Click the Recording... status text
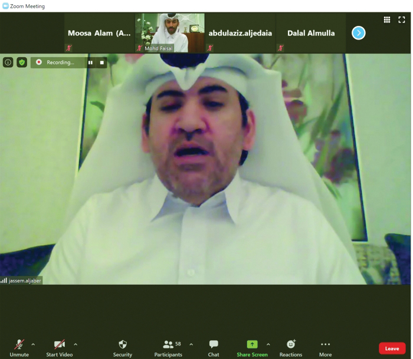The width and height of the screenshot is (413, 359). (x=60, y=62)
